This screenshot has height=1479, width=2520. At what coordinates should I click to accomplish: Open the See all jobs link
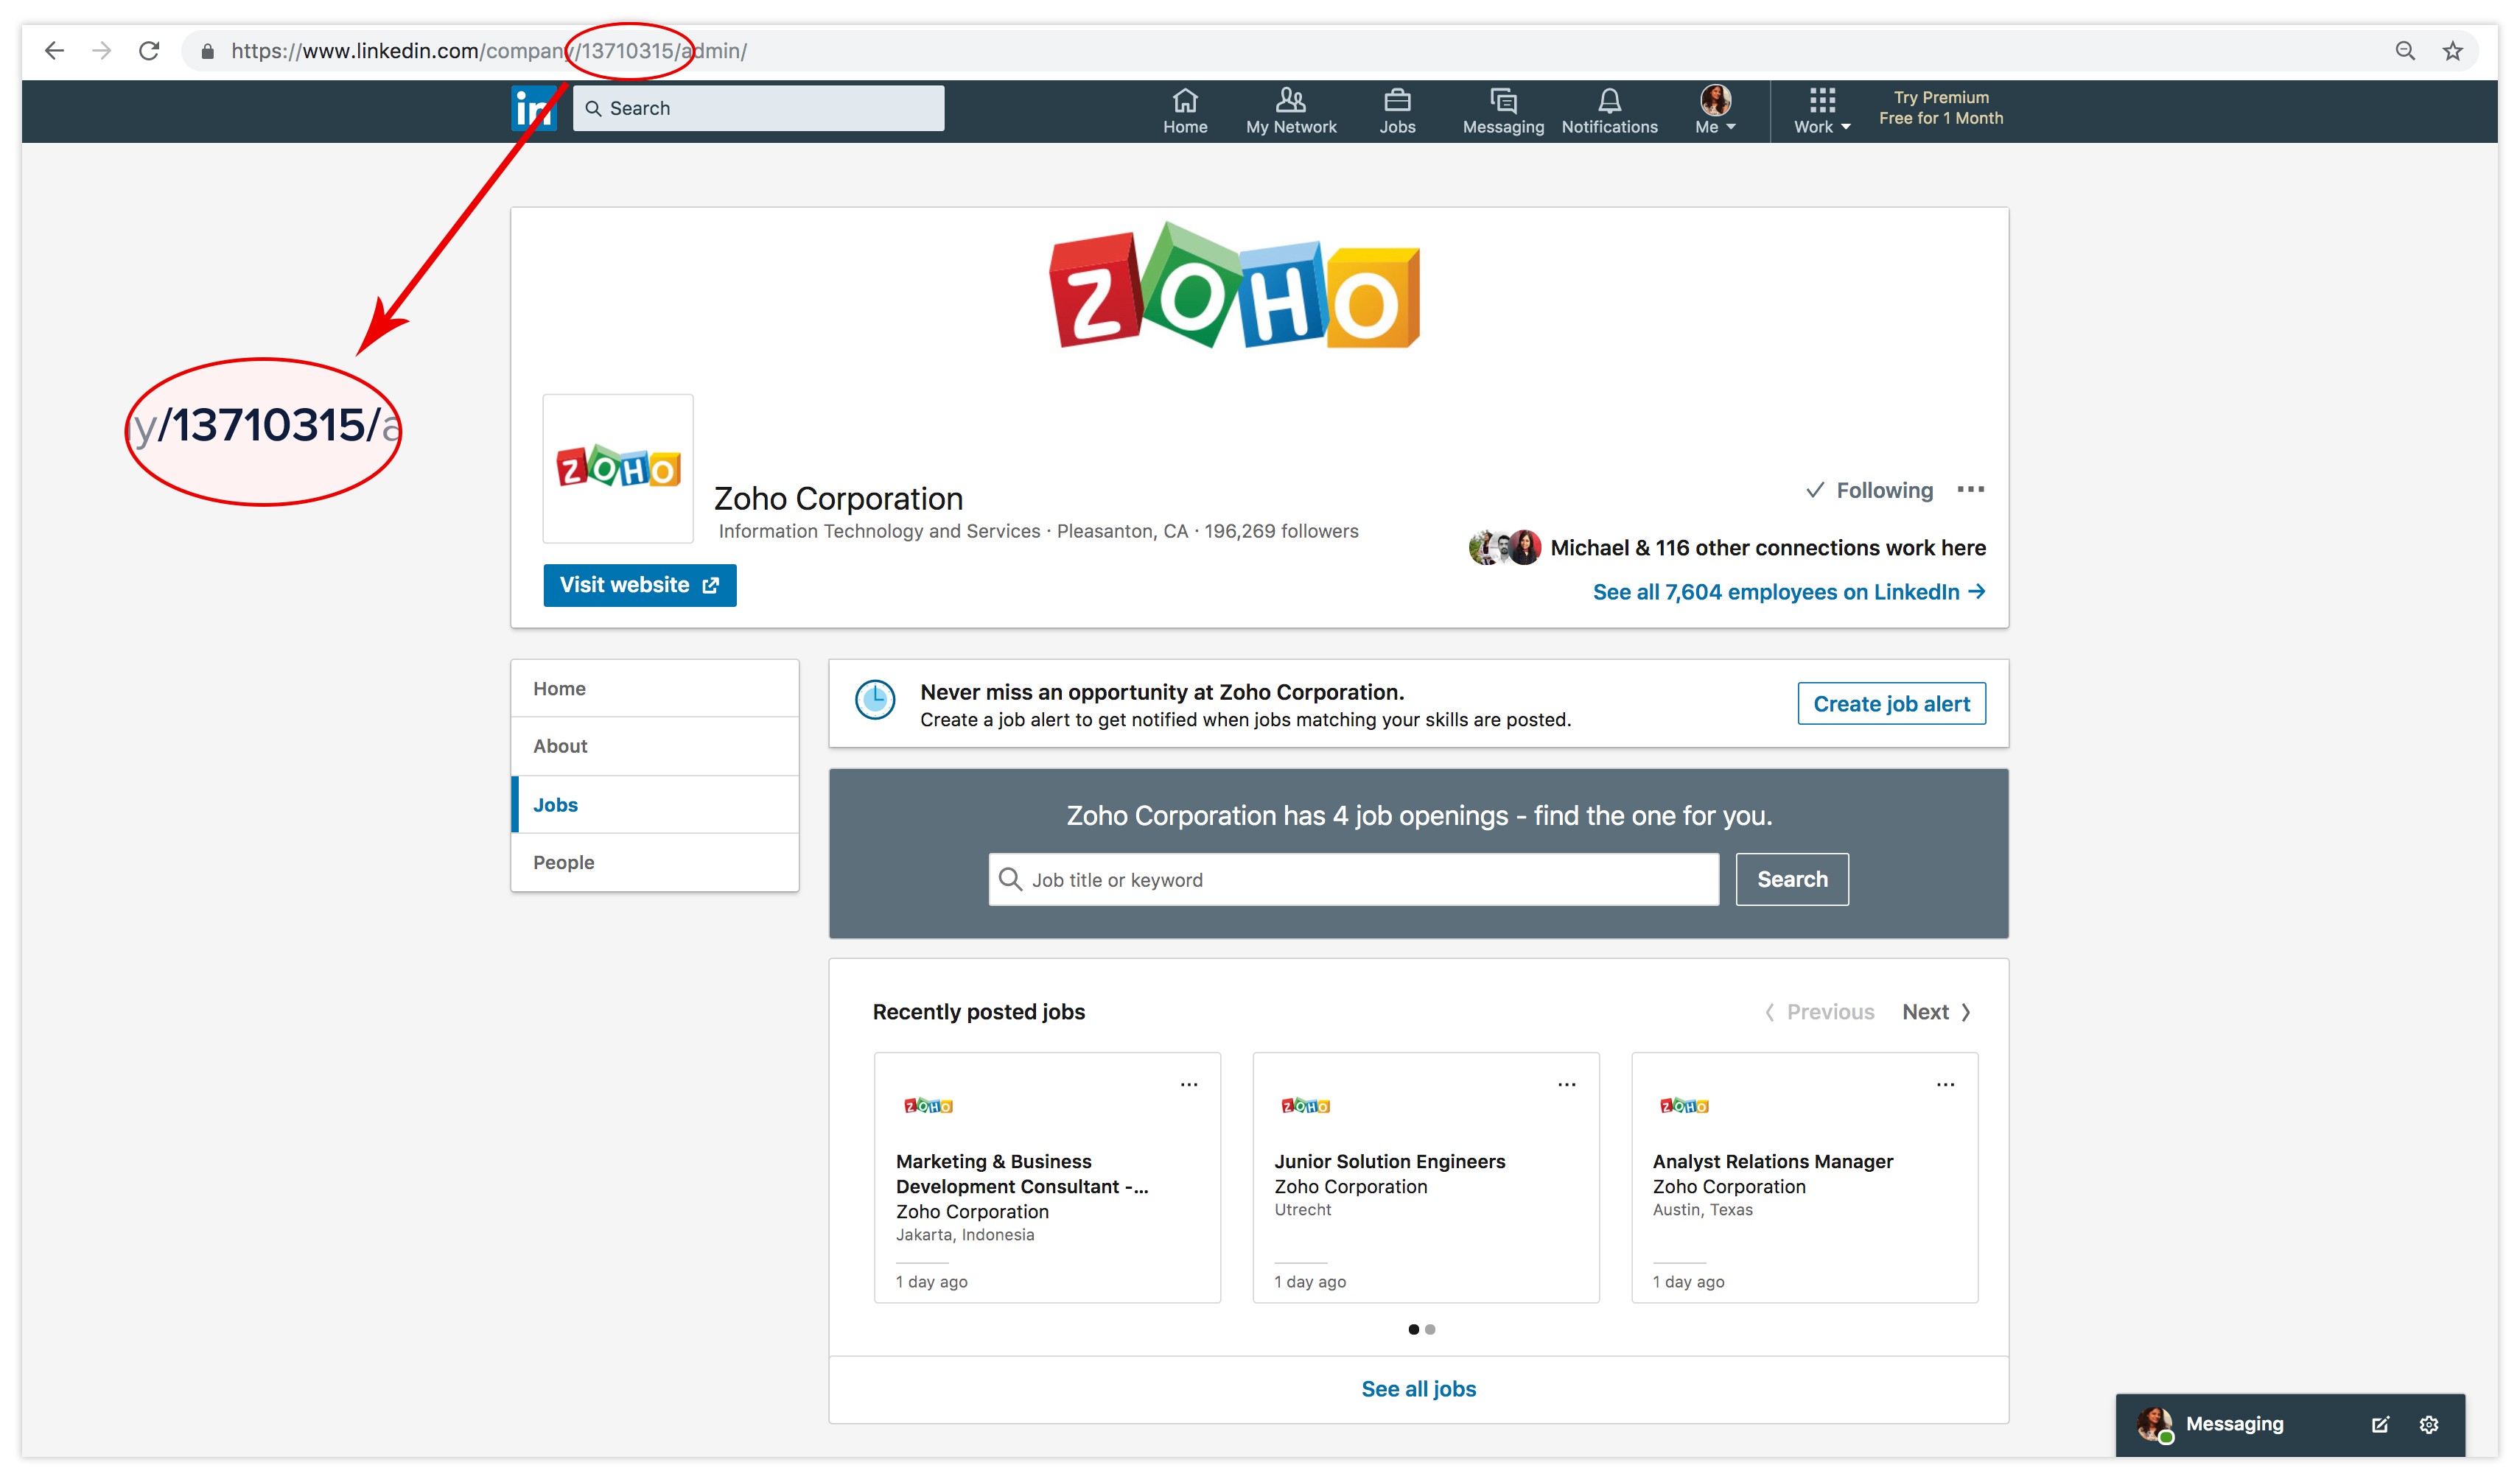coord(1418,1388)
